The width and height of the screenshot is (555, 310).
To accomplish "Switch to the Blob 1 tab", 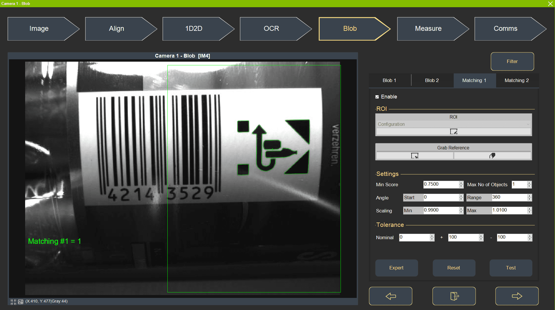I will coord(389,81).
